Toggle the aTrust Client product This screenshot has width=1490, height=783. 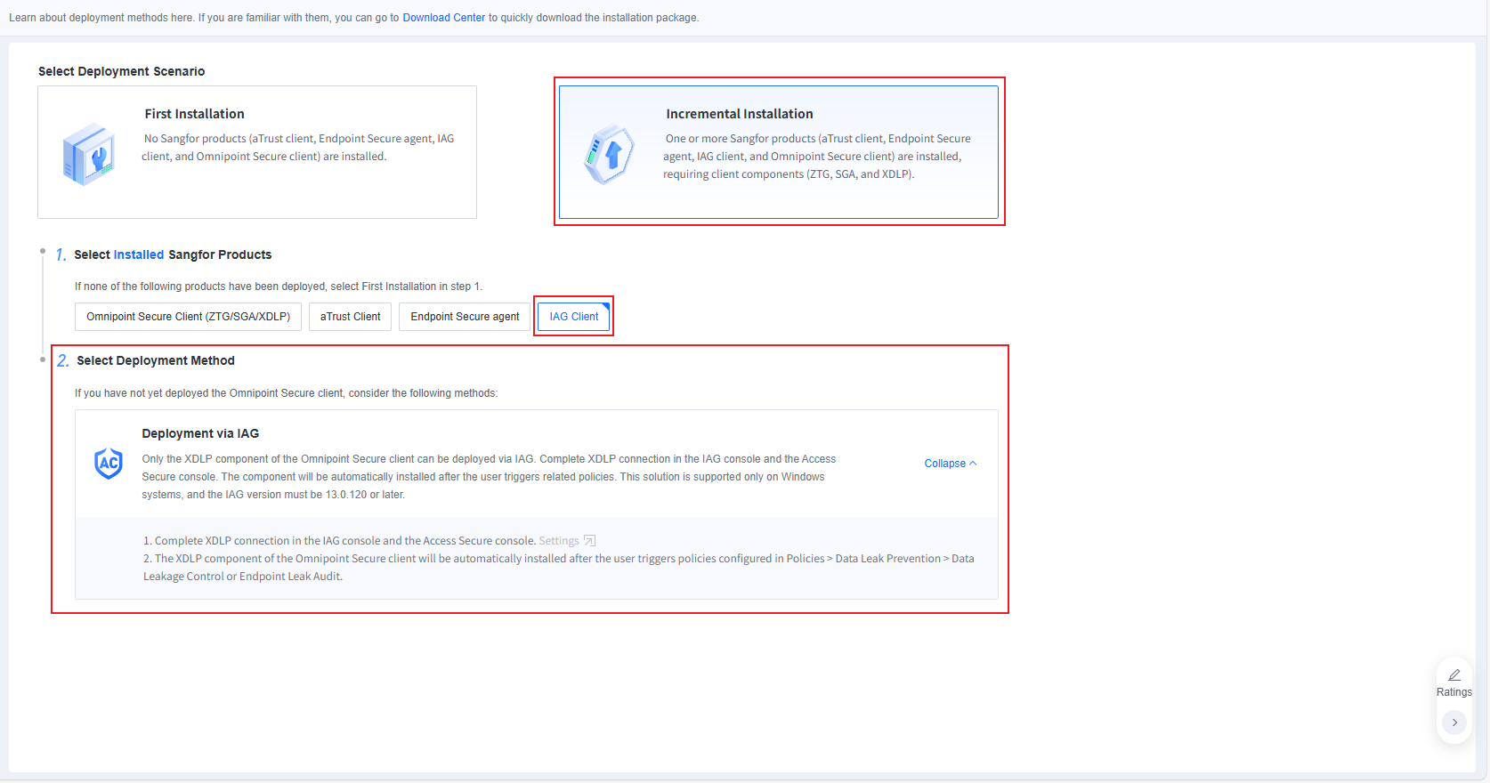[x=350, y=317]
